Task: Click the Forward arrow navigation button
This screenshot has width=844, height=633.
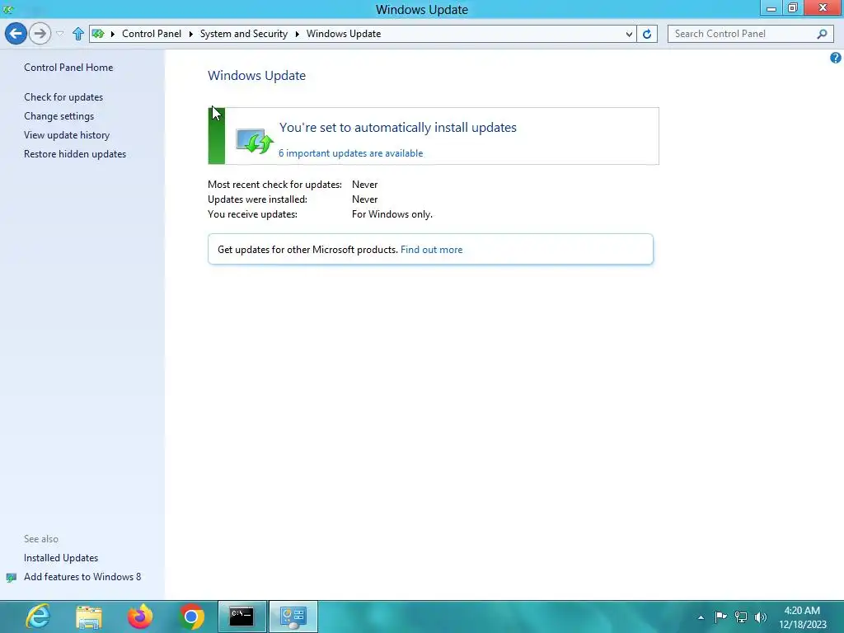Action: pyautogui.click(x=40, y=33)
